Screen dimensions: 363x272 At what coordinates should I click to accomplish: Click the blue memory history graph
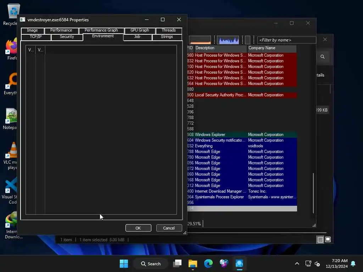[228, 40]
